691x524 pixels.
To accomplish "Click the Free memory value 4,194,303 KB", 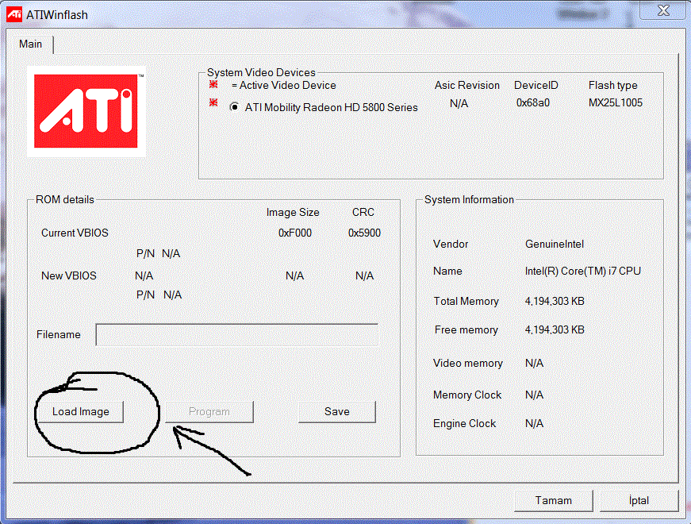I will click(555, 330).
